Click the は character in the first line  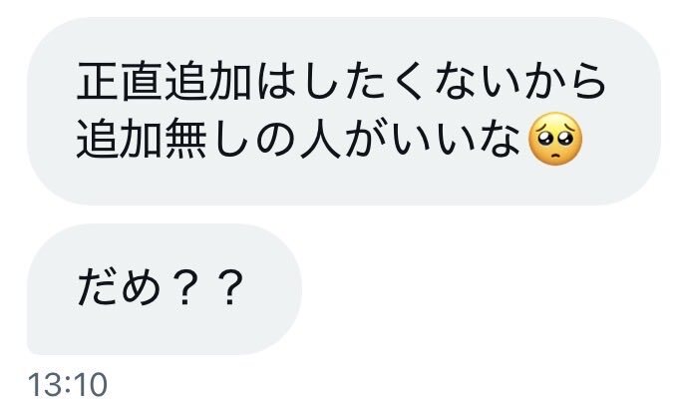pyautogui.click(x=275, y=81)
